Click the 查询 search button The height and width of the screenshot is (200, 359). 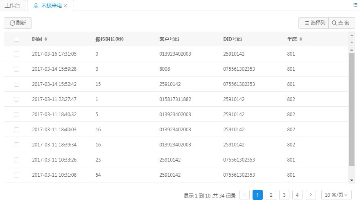[341, 23]
